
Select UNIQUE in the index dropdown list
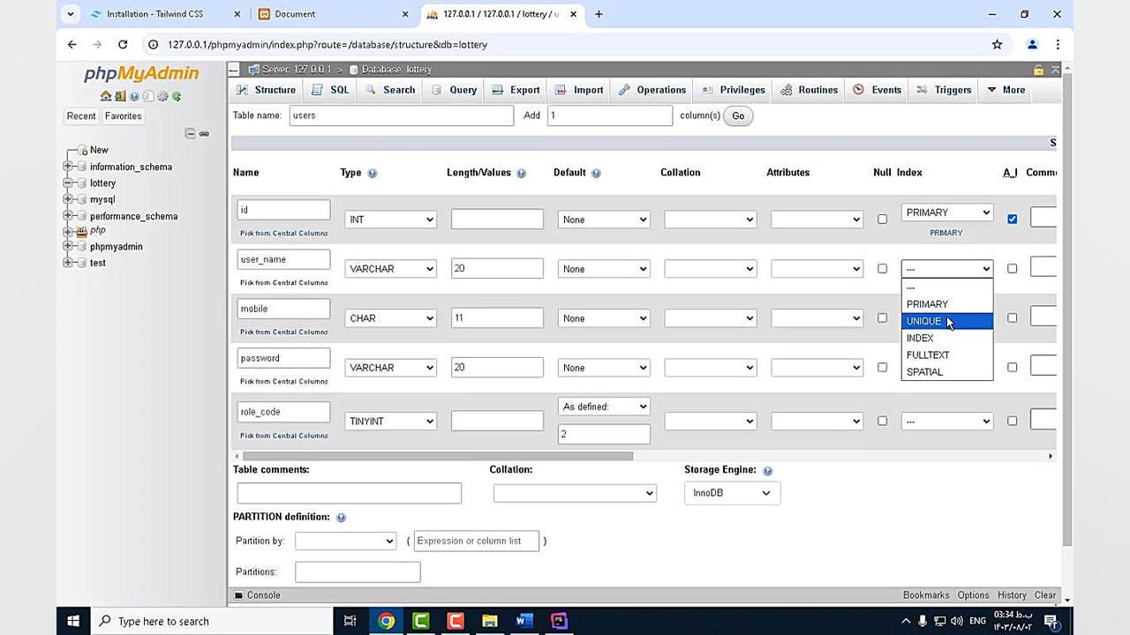point(947,321)
